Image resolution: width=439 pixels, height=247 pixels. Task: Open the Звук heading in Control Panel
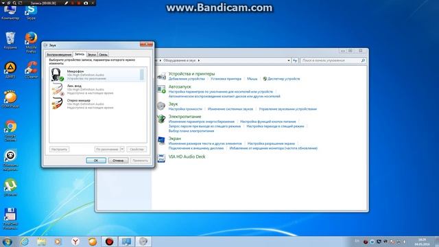[173, 104]
